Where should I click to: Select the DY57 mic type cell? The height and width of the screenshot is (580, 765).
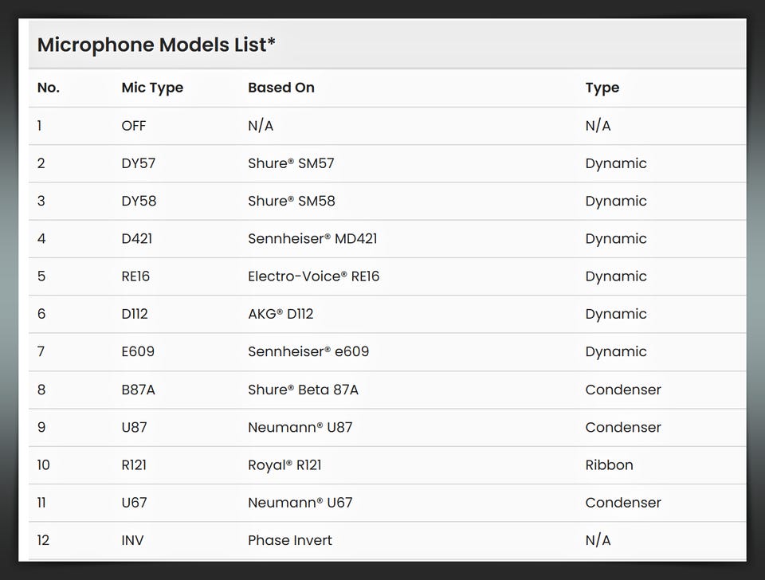point(139,163)
